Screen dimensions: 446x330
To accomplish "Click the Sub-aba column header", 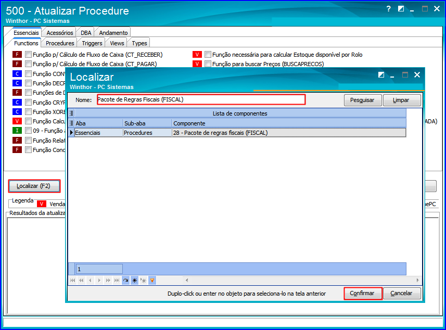I will click(148, 123).
